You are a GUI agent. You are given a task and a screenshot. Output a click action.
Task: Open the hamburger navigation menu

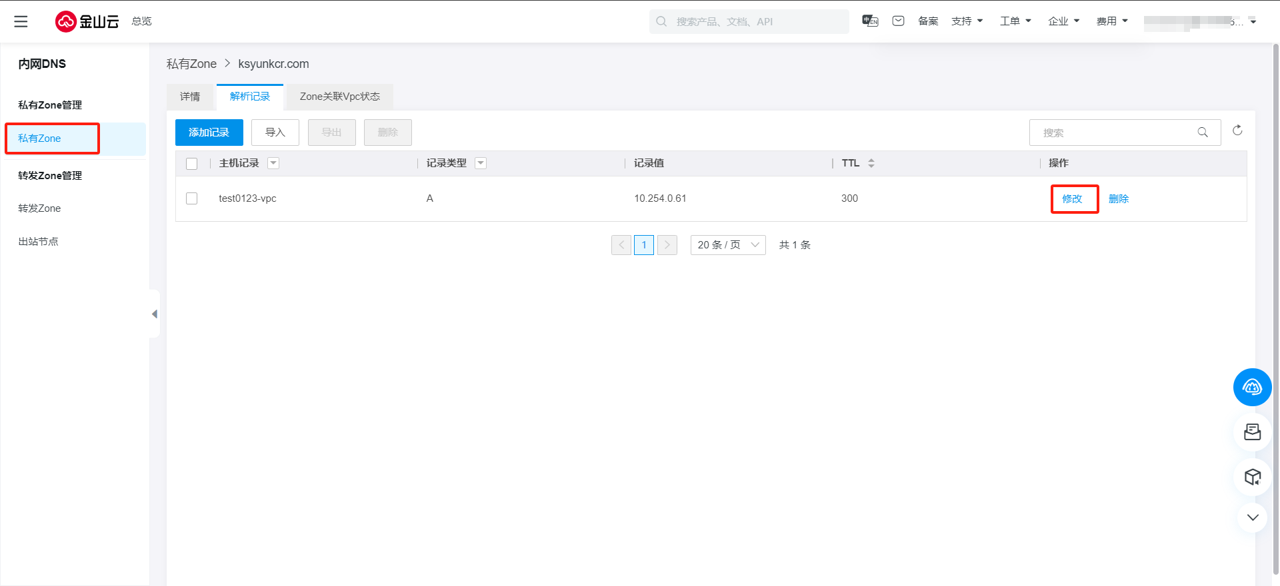(21, 21)
